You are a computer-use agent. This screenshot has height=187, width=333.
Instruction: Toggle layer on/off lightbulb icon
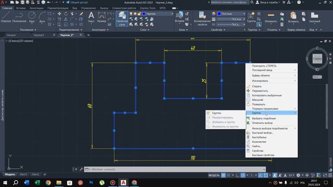point(131,14)
